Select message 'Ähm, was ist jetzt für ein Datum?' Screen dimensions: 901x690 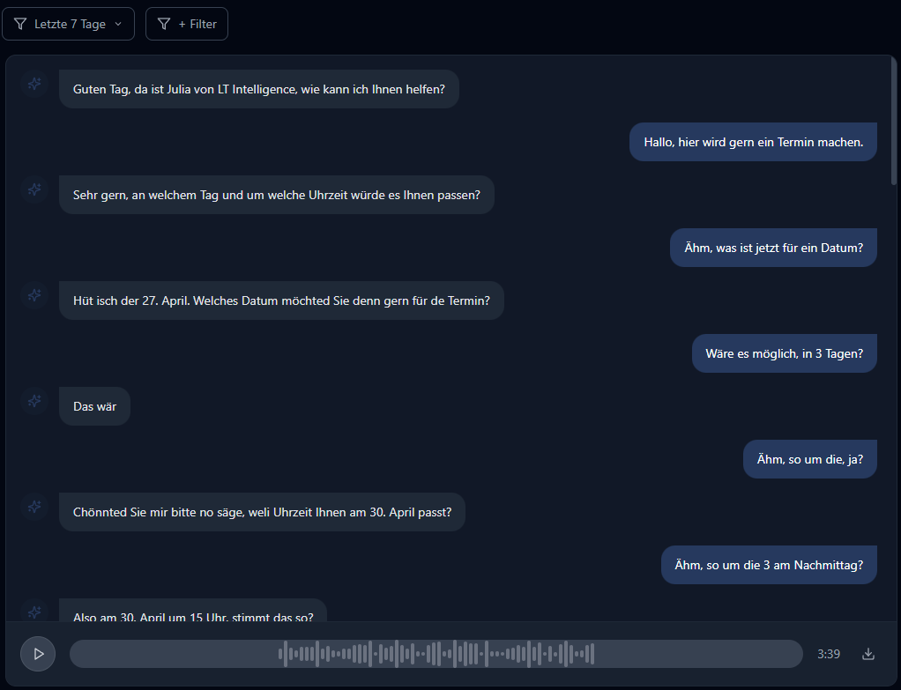point(773,248)
